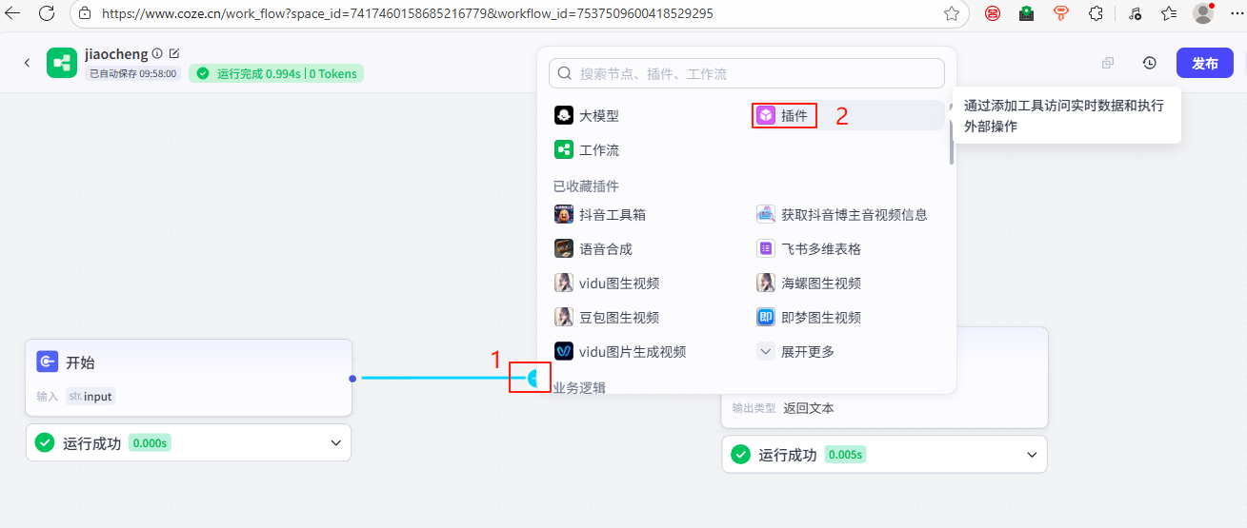
Task: Click the 已收藏插件 section heading
Action: tap(586, 186)
